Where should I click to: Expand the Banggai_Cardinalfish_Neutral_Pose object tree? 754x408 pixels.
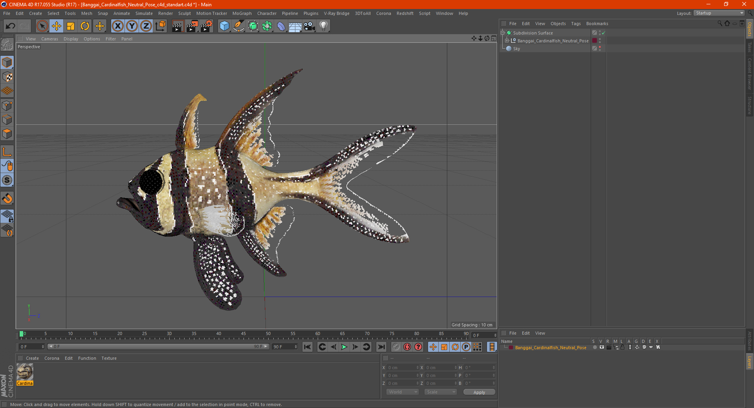(507, 41)
